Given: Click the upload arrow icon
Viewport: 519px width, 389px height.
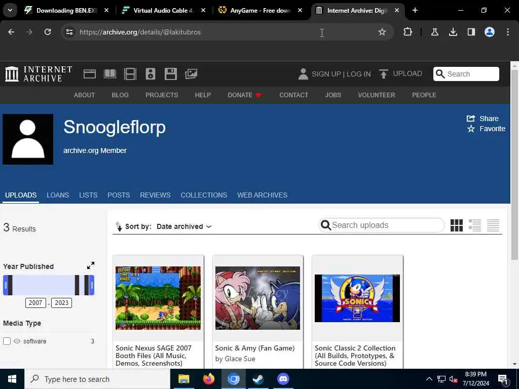Looking at the screenshot, I should tap(383, 74).
